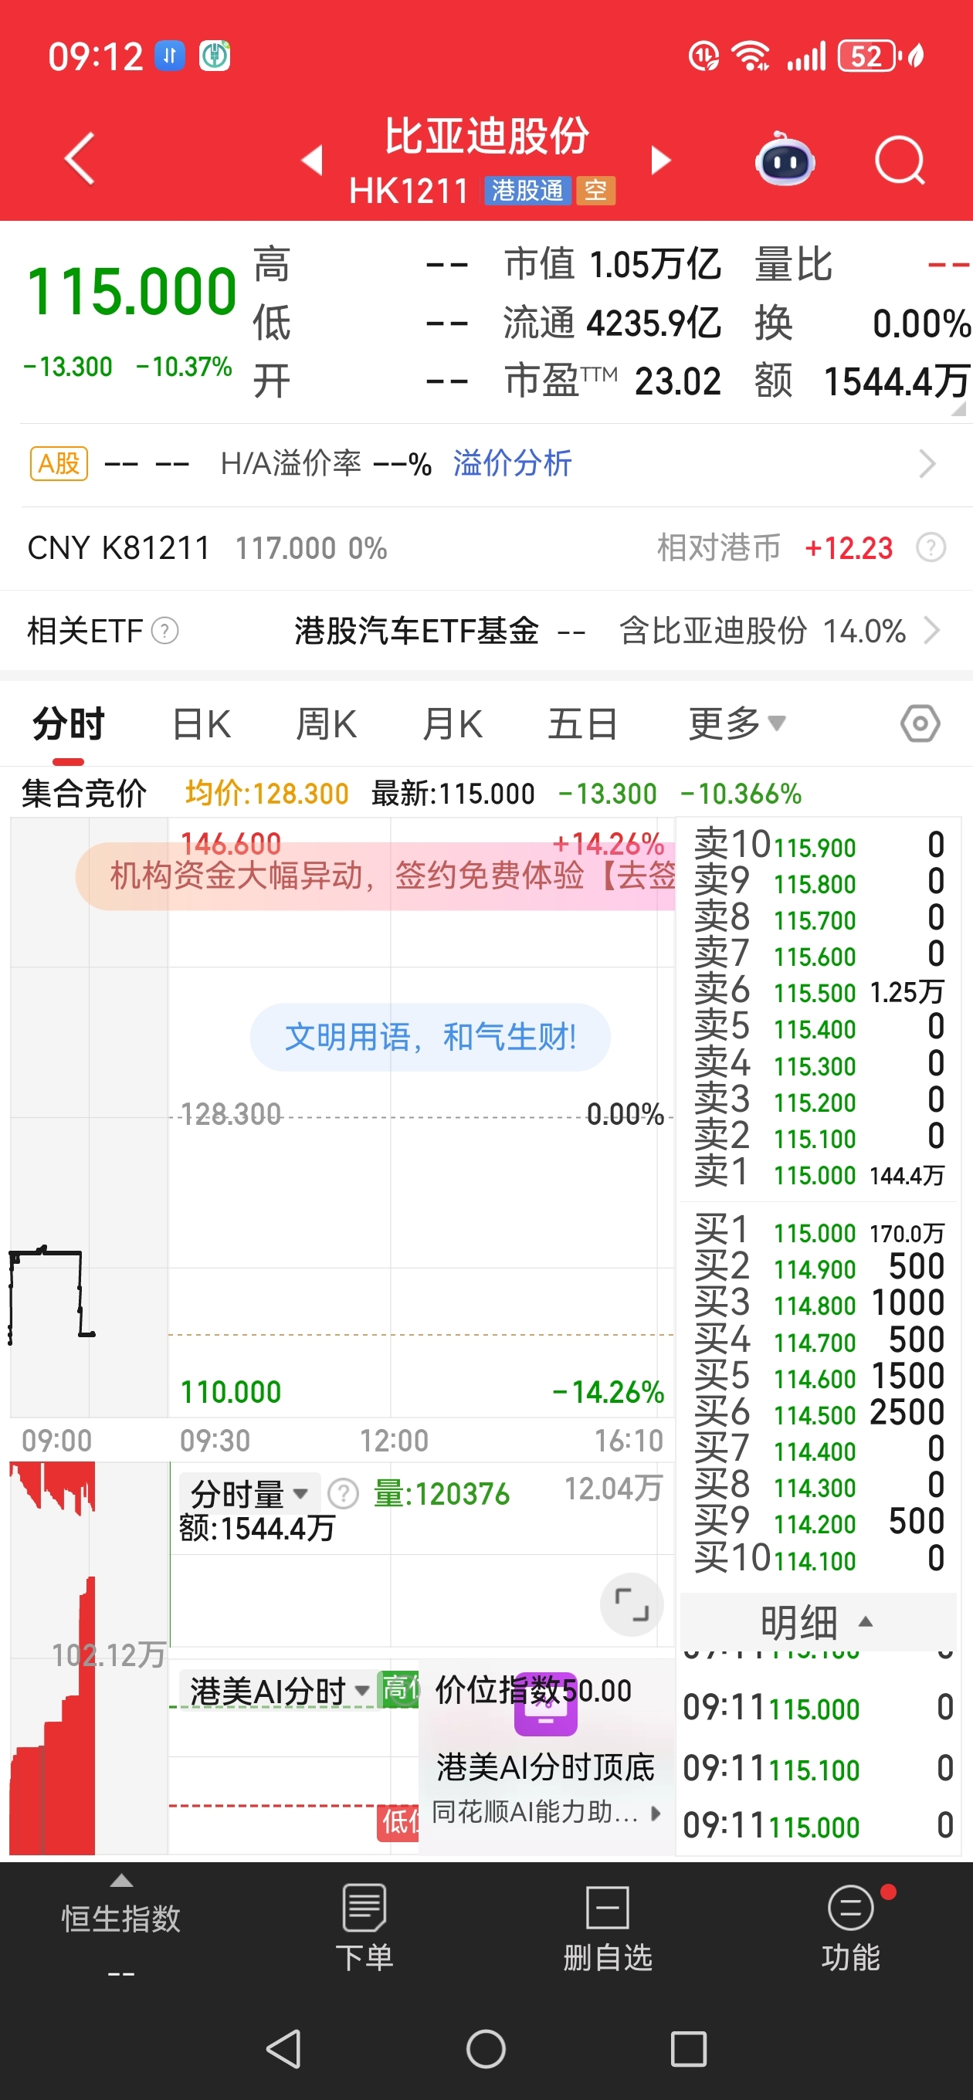The width and height of the screenshot is (973, 2100).
Task: Expand quote details corner triangle
Action: click(959, 408)
